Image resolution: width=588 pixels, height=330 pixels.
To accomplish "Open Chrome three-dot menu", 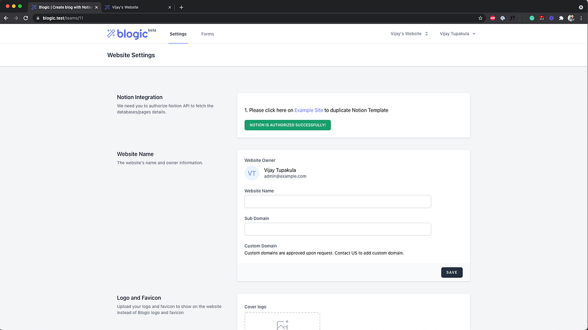I will pos(581,18).
